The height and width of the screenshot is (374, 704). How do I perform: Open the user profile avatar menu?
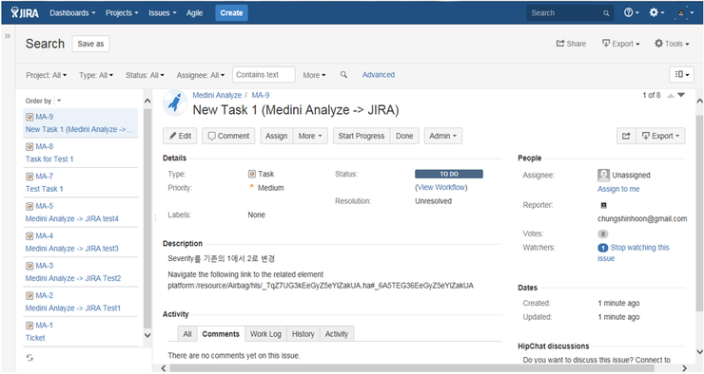point(684,12)
